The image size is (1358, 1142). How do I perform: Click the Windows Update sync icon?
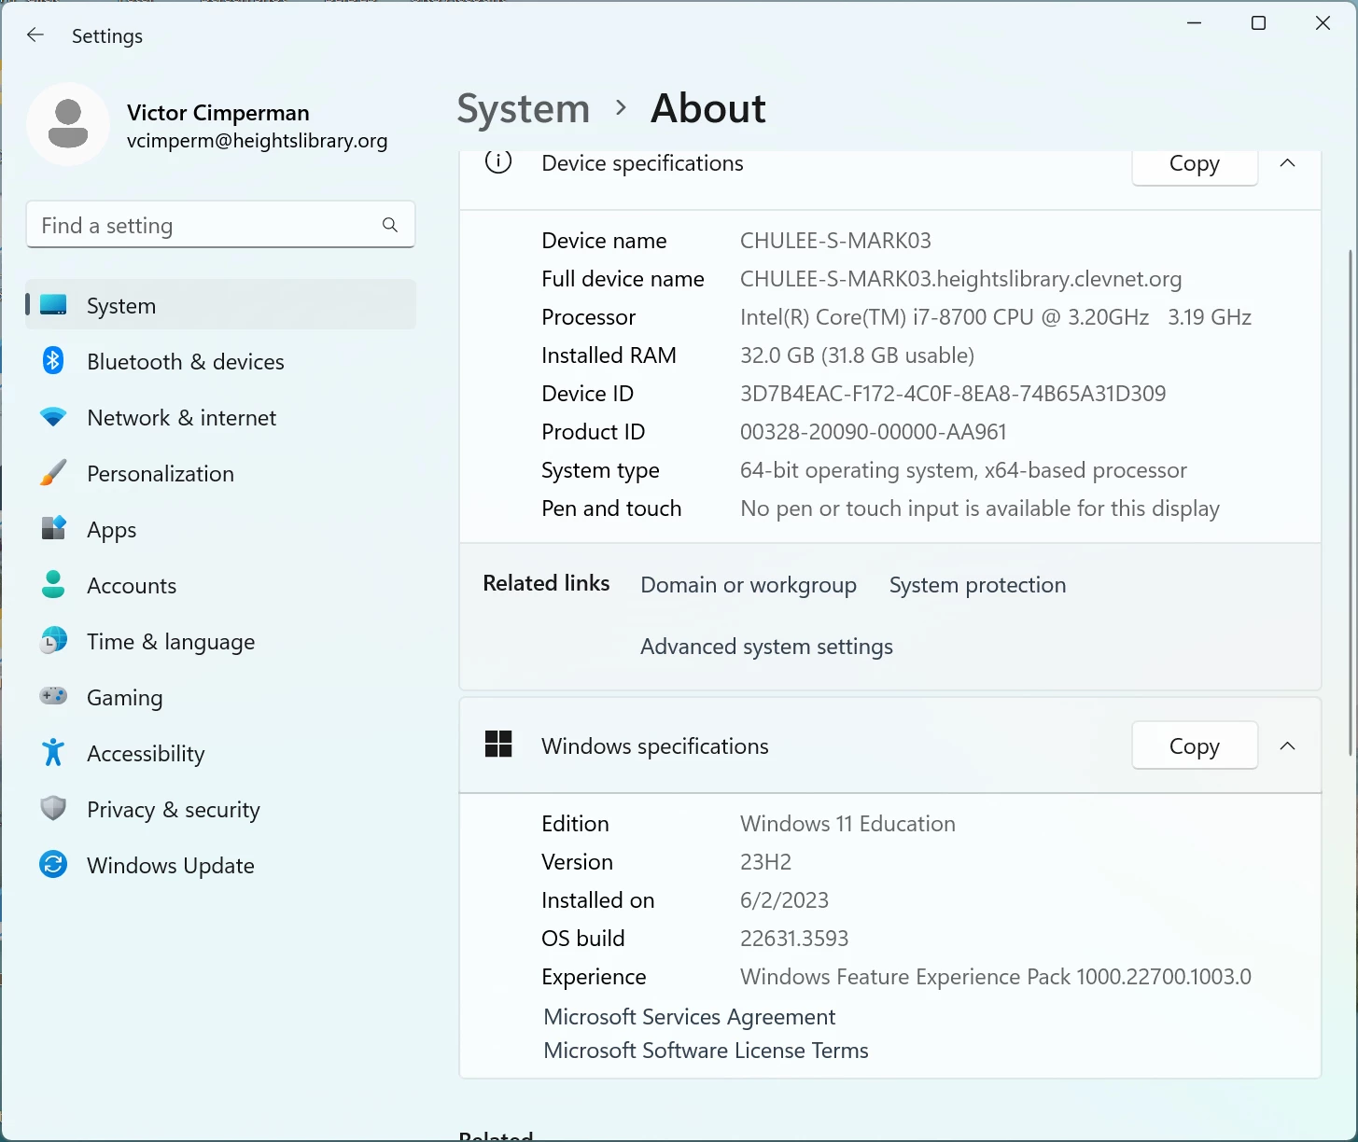53,865
